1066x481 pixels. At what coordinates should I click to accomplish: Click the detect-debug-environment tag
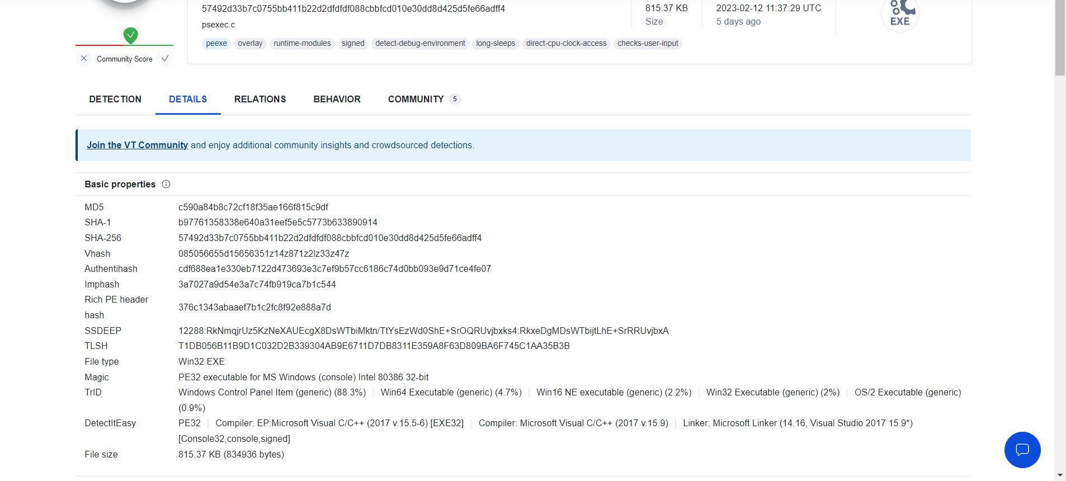coord(420,44)
